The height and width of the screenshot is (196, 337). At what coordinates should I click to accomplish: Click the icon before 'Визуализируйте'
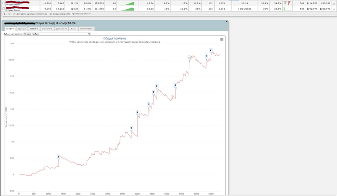[x=51, y=14]
